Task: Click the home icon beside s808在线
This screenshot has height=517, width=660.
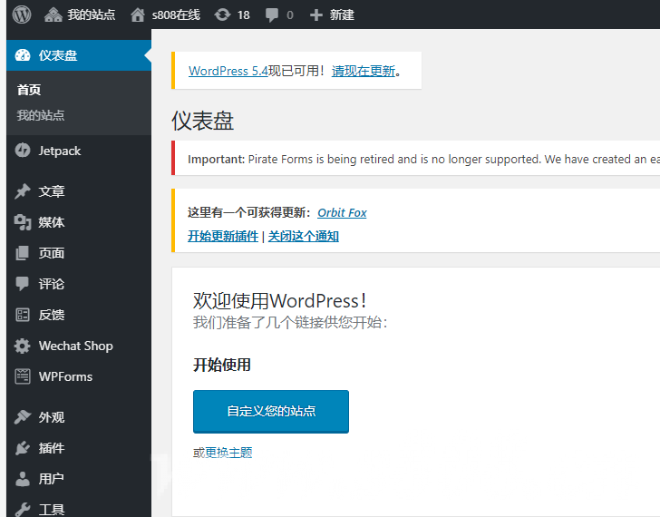Action: coord(138,15)
